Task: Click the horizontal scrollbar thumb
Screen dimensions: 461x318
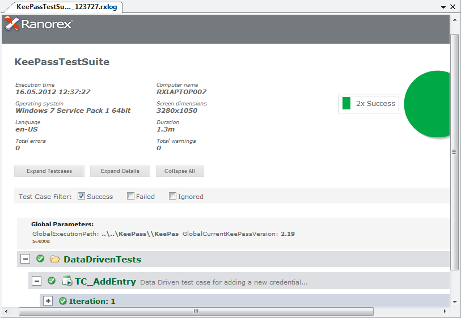Action: [x=196, y=311]
